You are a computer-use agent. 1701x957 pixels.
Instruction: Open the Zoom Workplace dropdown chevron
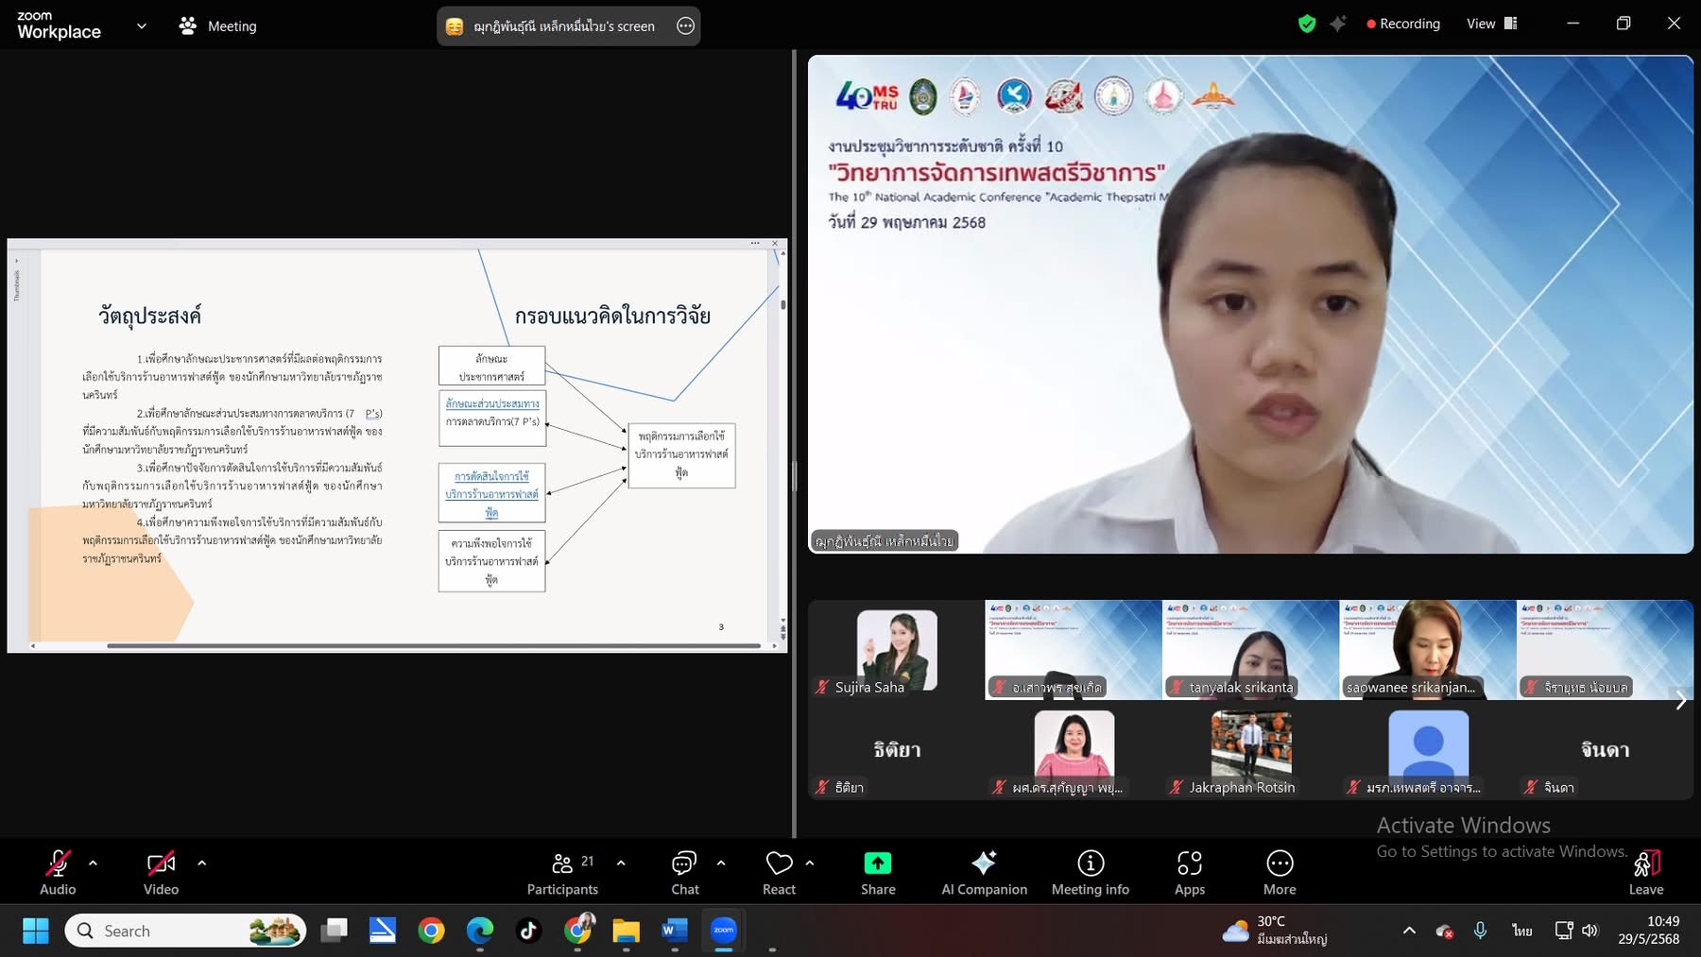click(x=142, y=26)
